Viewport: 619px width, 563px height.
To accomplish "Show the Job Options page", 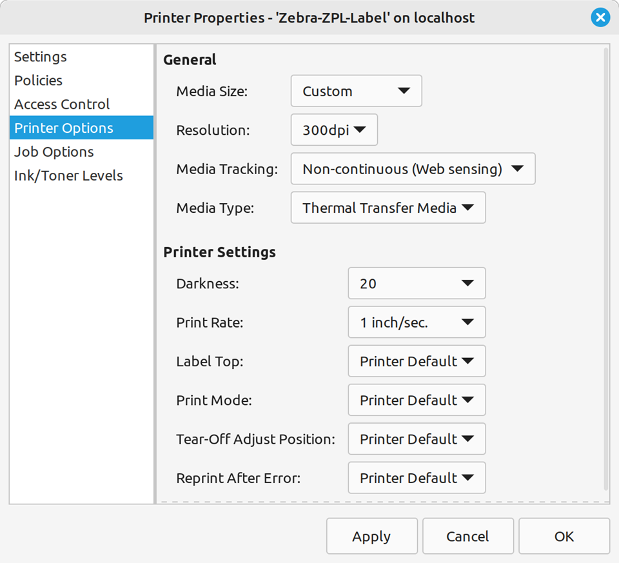I will [x=54, y=152].
